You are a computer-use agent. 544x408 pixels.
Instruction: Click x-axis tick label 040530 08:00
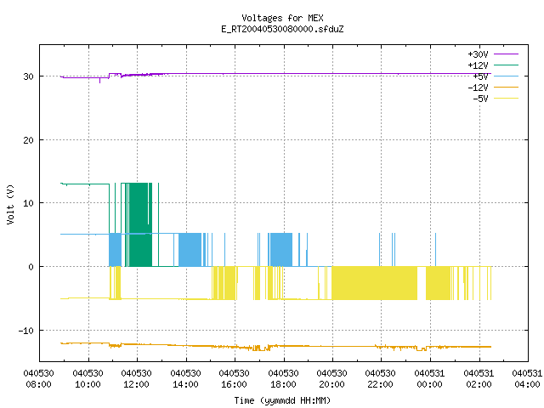(38, 379)
